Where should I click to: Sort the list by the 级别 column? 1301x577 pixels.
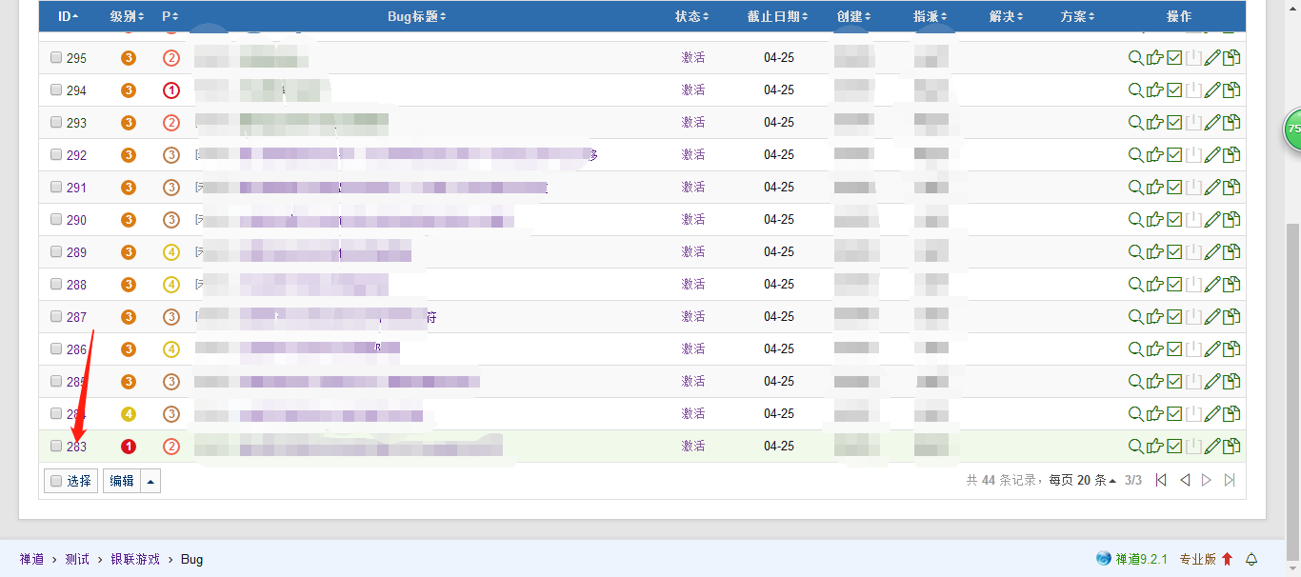click(x=127, y=16)
